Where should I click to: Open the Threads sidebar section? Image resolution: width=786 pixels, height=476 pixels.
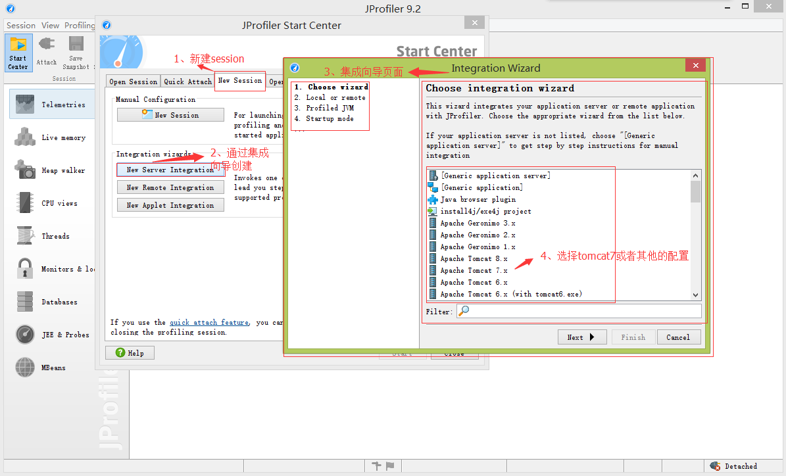pyautogui.click(x=52, y=236)
